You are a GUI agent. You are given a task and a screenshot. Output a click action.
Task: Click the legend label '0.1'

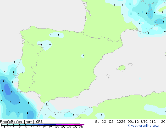pyautogui.click(x=3, y=127)
